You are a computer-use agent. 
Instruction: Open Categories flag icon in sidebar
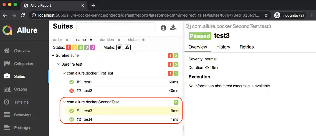[7, 64]
